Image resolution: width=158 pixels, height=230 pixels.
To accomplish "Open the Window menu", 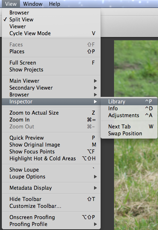I will (x=33, y=4).
